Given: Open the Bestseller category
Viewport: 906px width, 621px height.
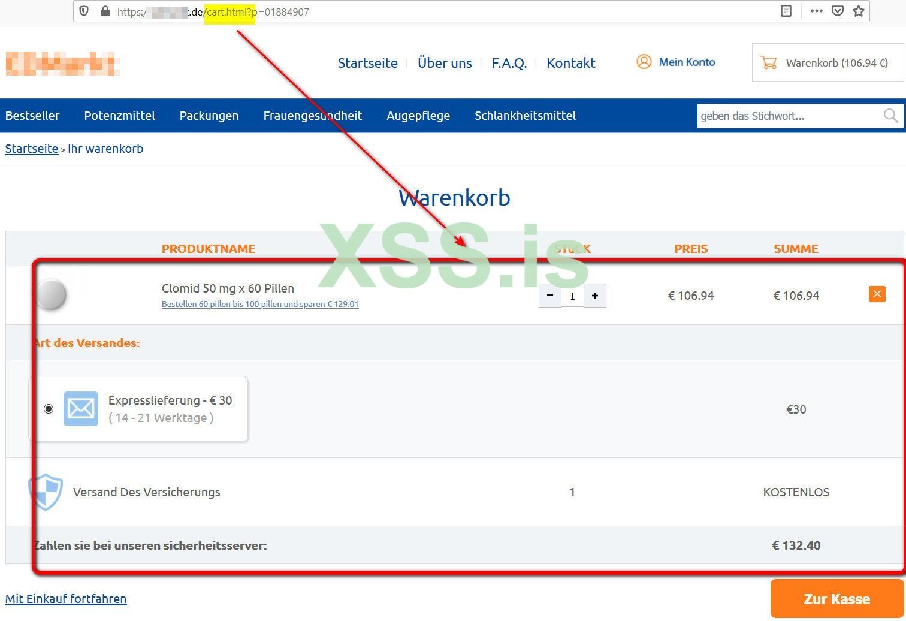Looking at the screenshot, I should coord(32,116).
